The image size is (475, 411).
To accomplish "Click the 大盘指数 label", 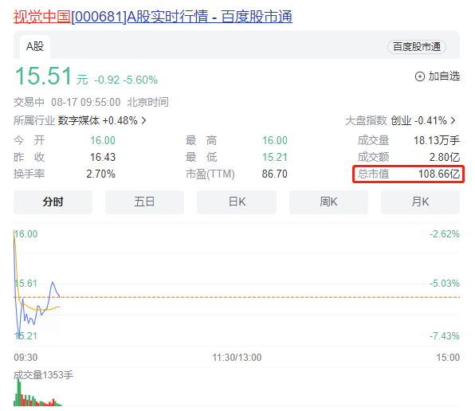I will click(366, 120).
